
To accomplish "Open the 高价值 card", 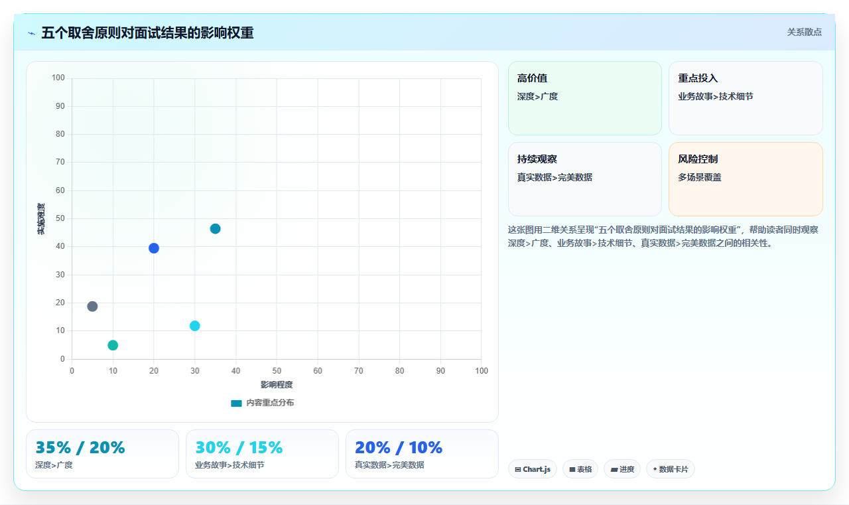I will point(585,98).
